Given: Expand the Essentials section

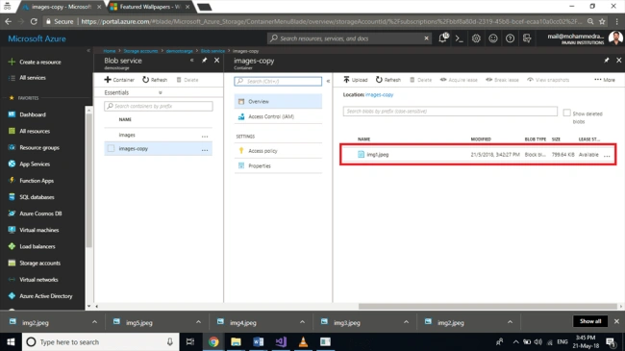Looking at the screenshot, I should tap(161, 92).
